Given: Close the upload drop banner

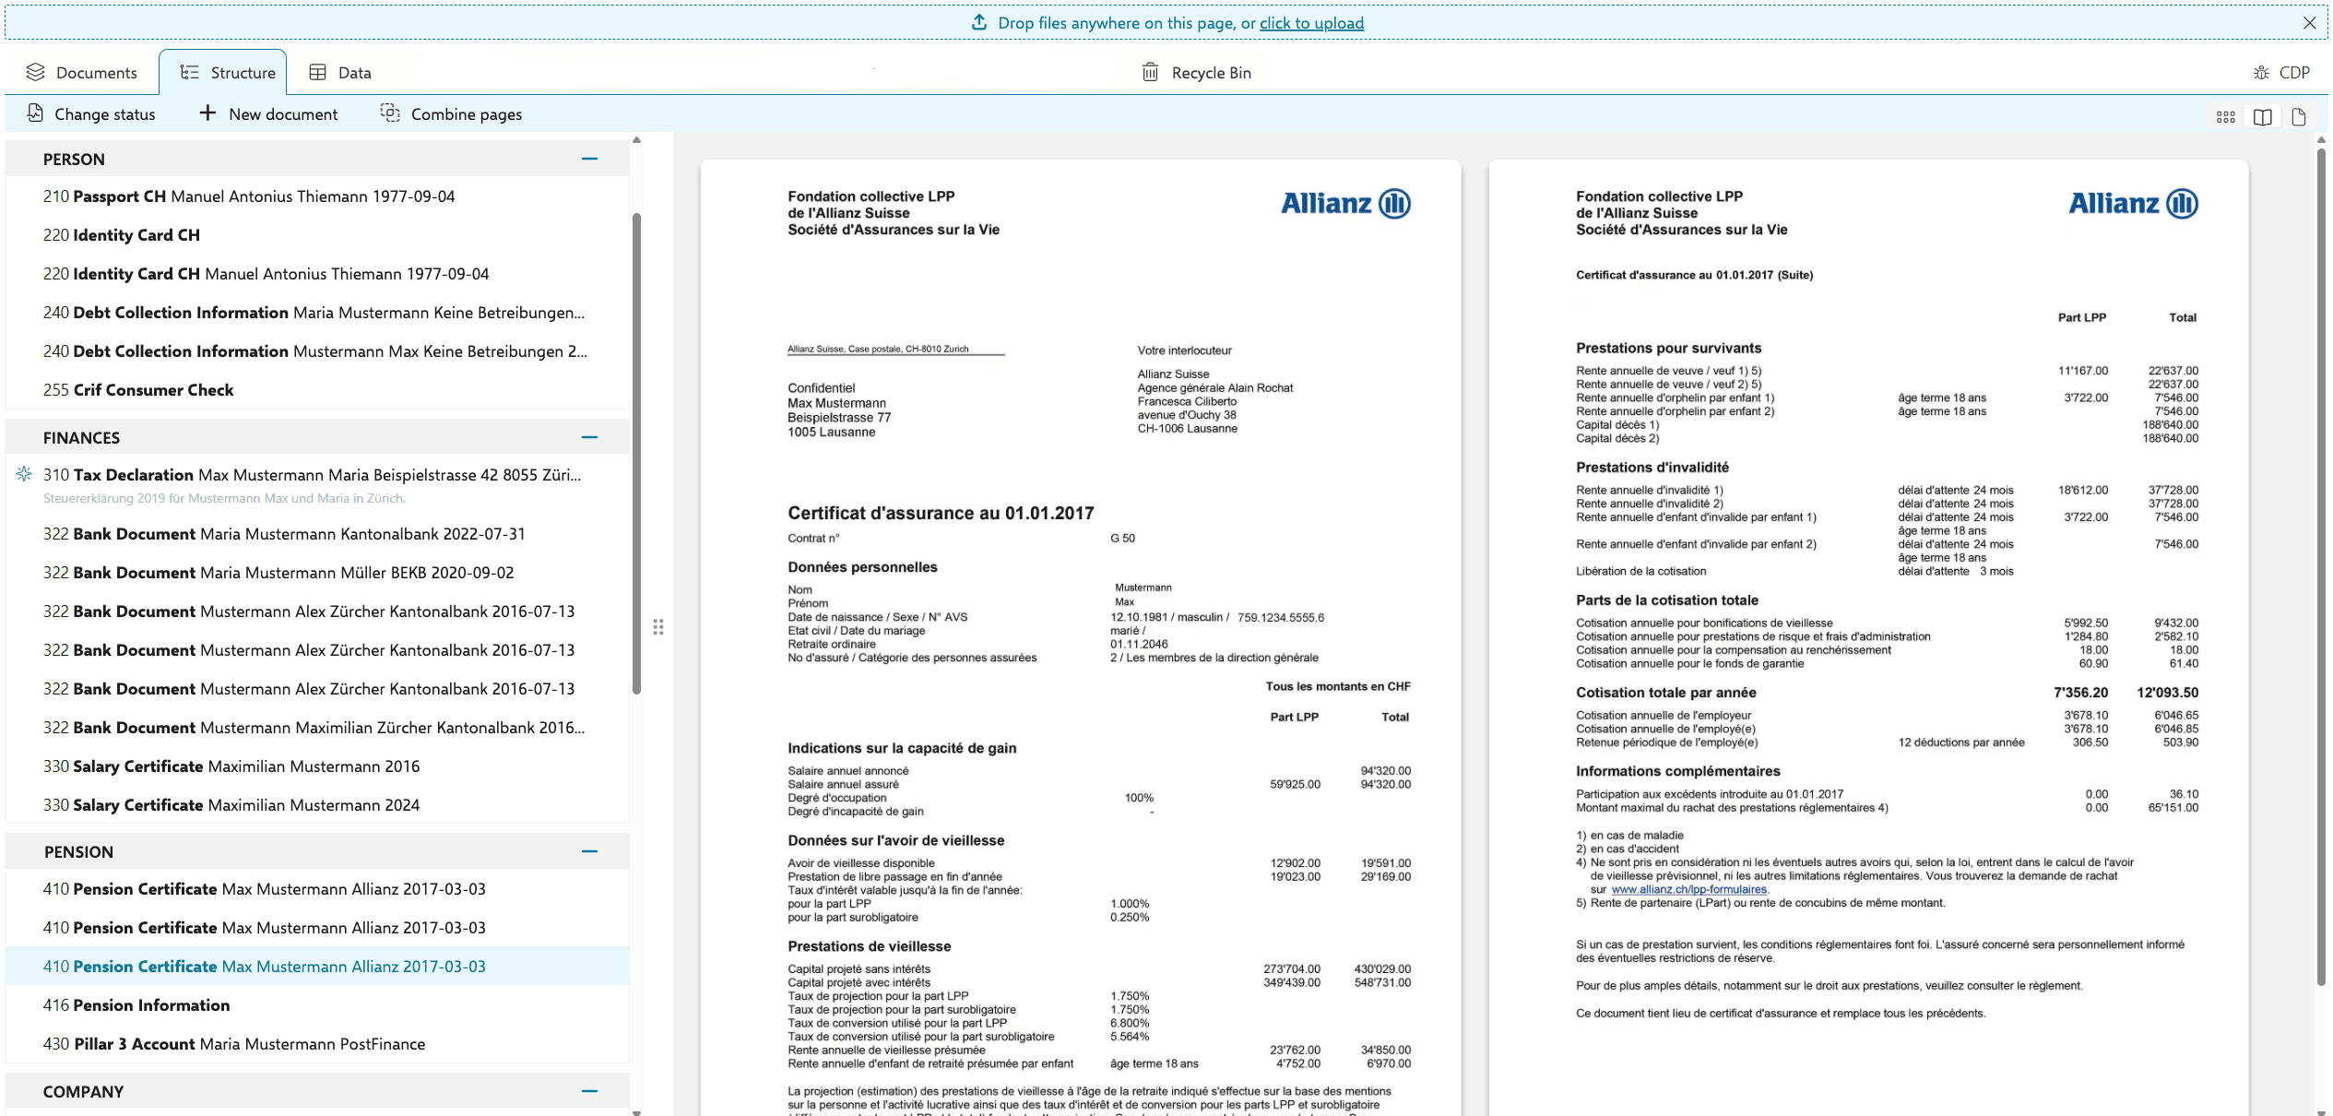Looking at the screenshot, I should (2309, 23).
